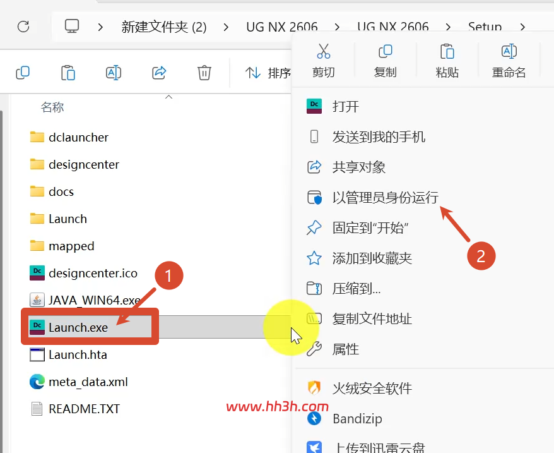554x453 pixels.
Task: Expand chevron after the monitor icon
Action: [x=100, y=27]
